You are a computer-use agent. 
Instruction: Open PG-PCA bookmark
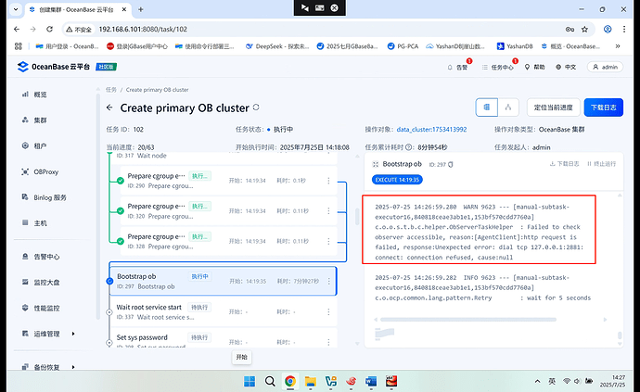click(x=403, y=46)
